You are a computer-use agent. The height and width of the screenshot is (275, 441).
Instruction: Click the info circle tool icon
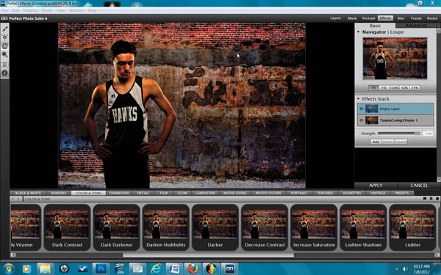(4, 73)
